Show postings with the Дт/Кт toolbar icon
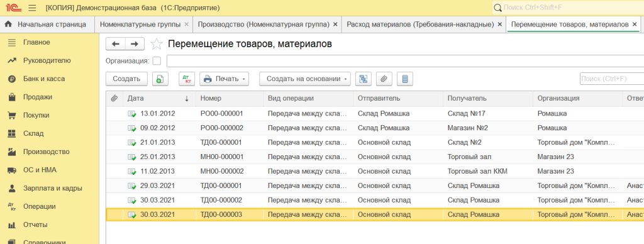The image size is (644, 244). [x=187, y=79]
